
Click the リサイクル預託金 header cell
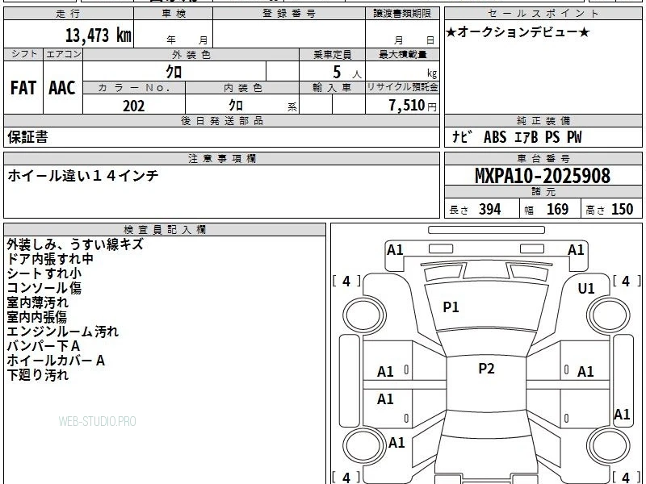(402, 87)
